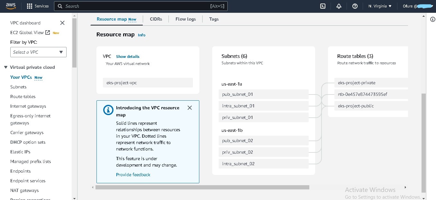Select pub_subnet_01 in the map

coord(264,94)
